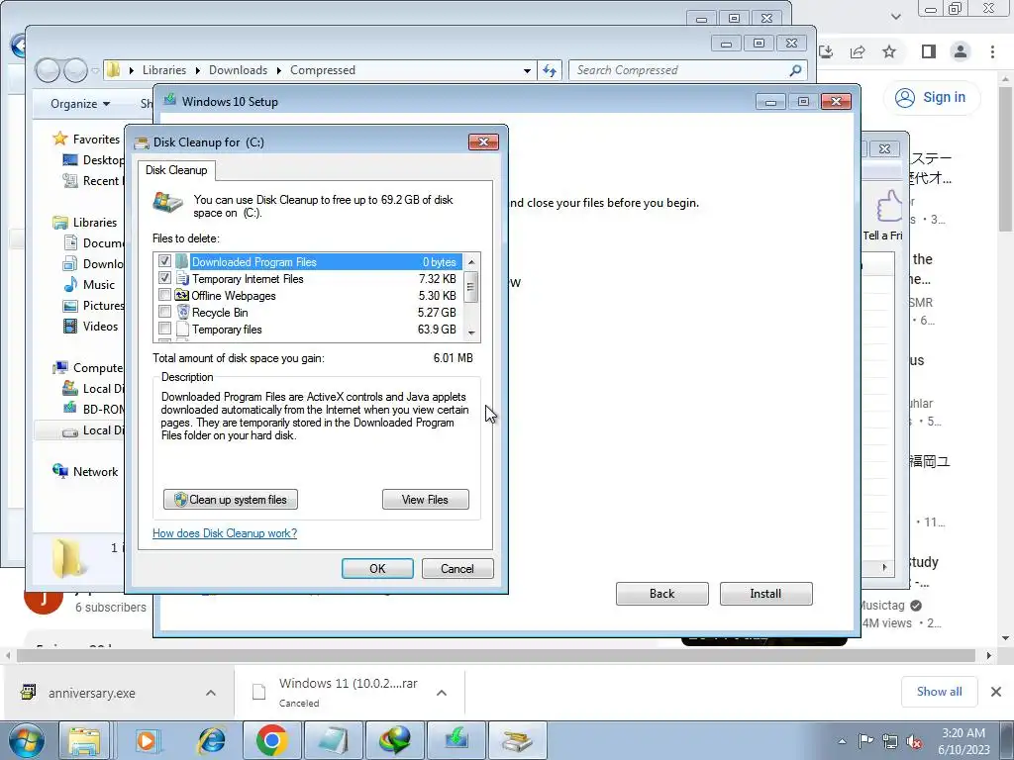Viewport: 1014px width, 760px height.
Task: Open options for anniversary.exe download
Action: (211, 693)
